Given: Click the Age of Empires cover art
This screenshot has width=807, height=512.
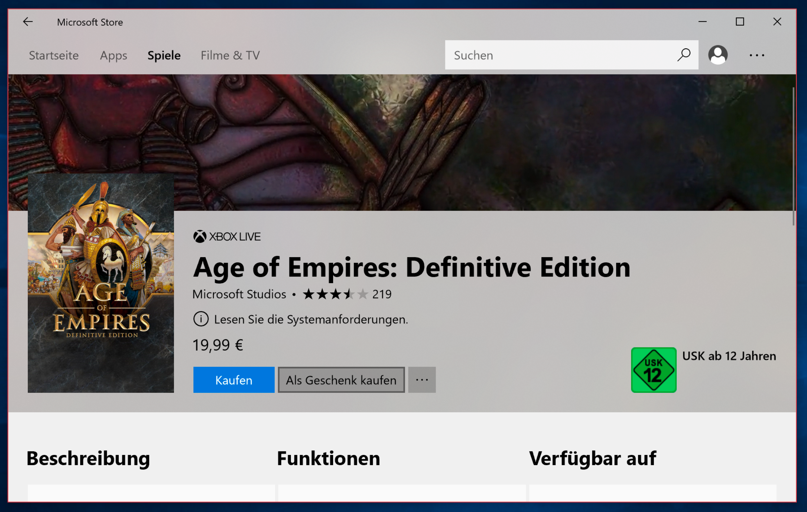Looking at the screenshot, I should pos(101,283).
